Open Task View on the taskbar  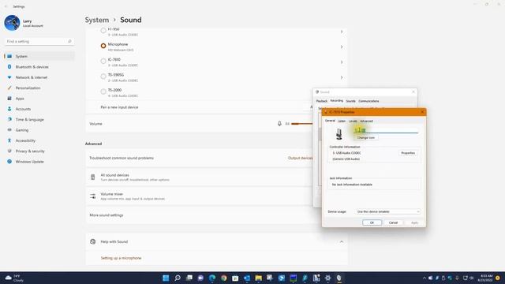[x=189, y=278]
